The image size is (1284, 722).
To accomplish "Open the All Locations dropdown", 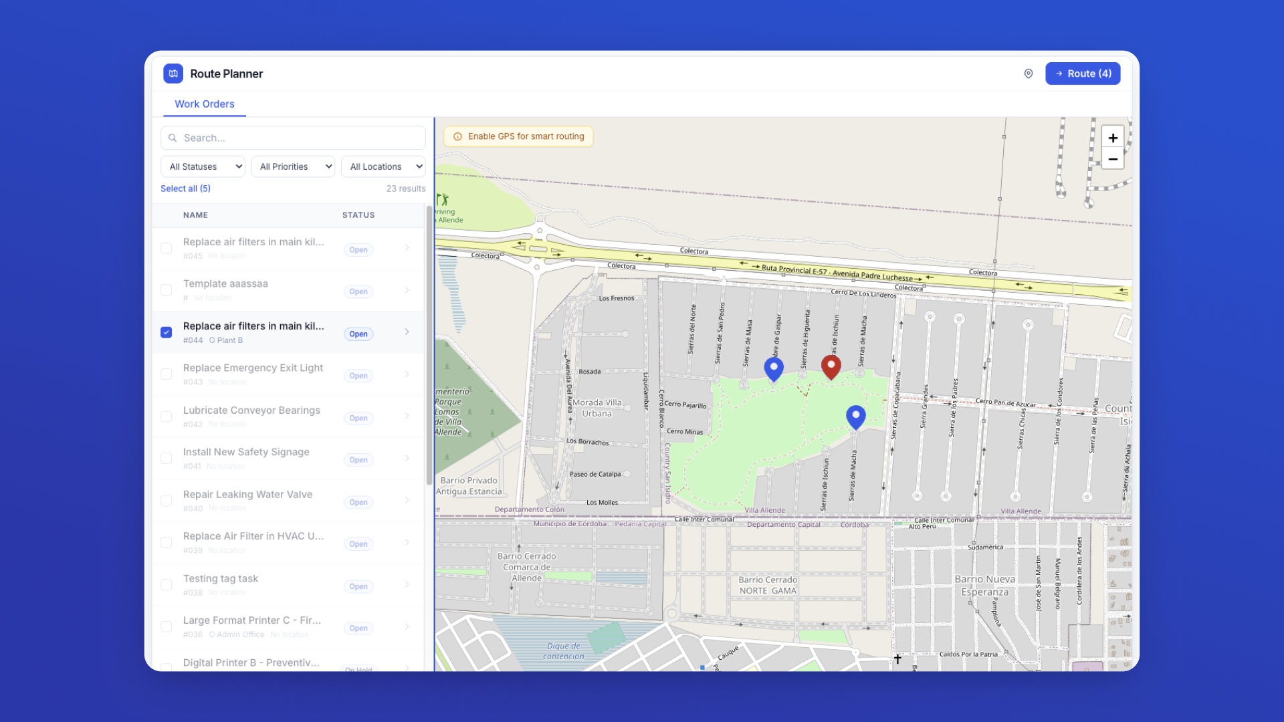I will click(x=383, y=166).
